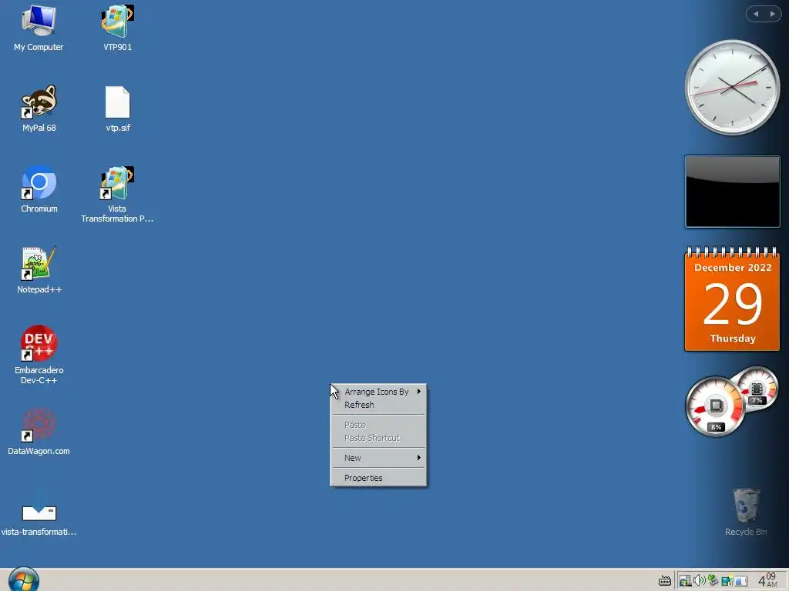Click the Windows Start orb
The image size is (789, 591).
(x=23, y=580)
